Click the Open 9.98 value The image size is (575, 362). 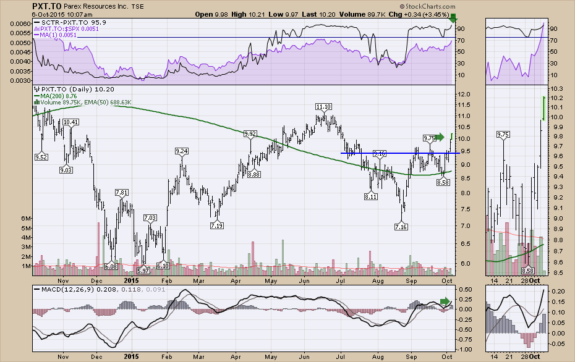click(x=211, y=14)
